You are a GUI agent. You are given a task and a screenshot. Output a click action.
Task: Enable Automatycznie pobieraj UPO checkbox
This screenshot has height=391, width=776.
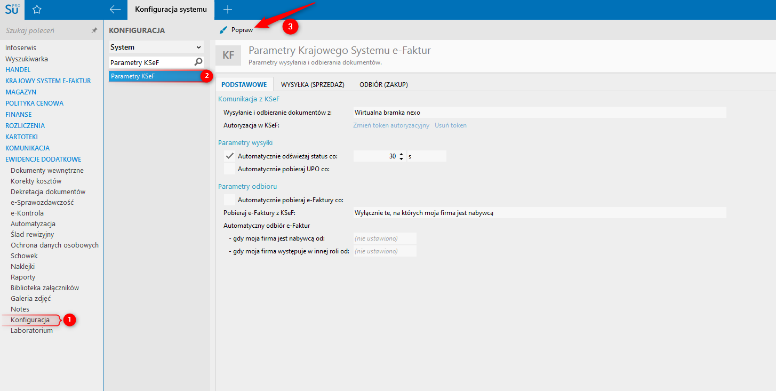tap(230, 169)
